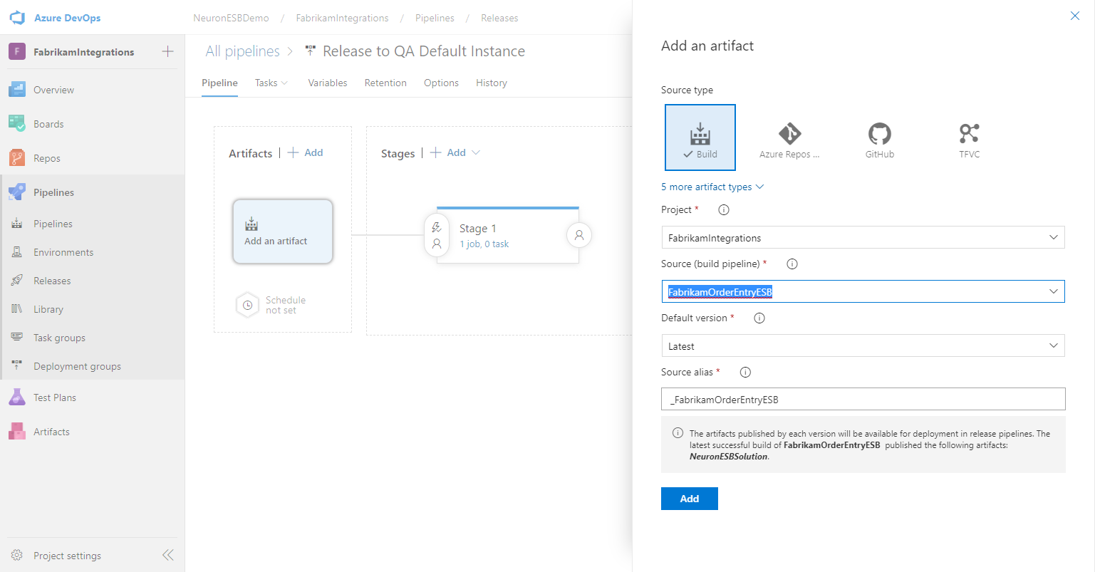1095x572 pixels.
Task: Collapse the sidebar with double-chevron icon
Action: pyautogui.click(x=168, y=555)
